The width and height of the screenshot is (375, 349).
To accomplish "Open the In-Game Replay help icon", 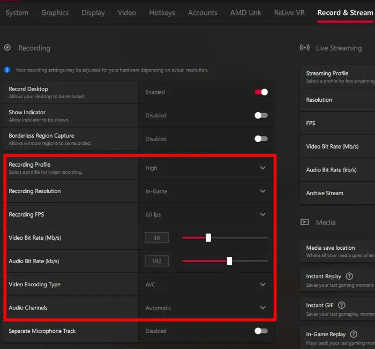I will click(354, 334).
